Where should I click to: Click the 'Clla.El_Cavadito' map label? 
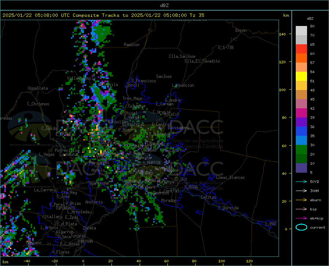point(202,61)
